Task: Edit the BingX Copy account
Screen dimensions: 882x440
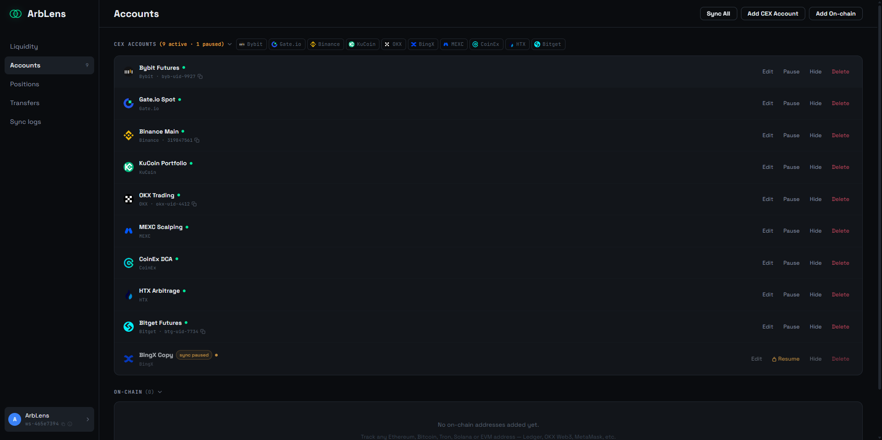Action: (756, 359)
